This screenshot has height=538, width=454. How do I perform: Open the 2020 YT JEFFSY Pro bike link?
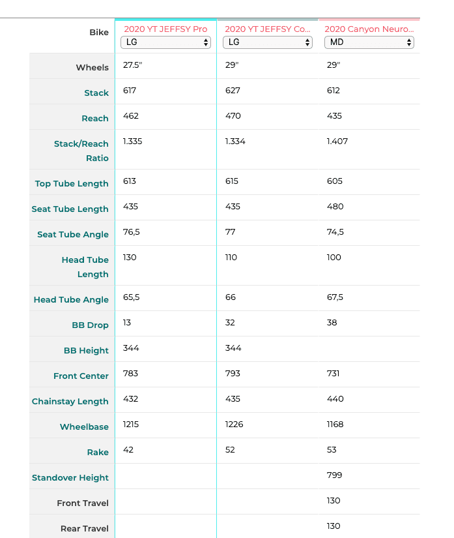pos(165,29)
